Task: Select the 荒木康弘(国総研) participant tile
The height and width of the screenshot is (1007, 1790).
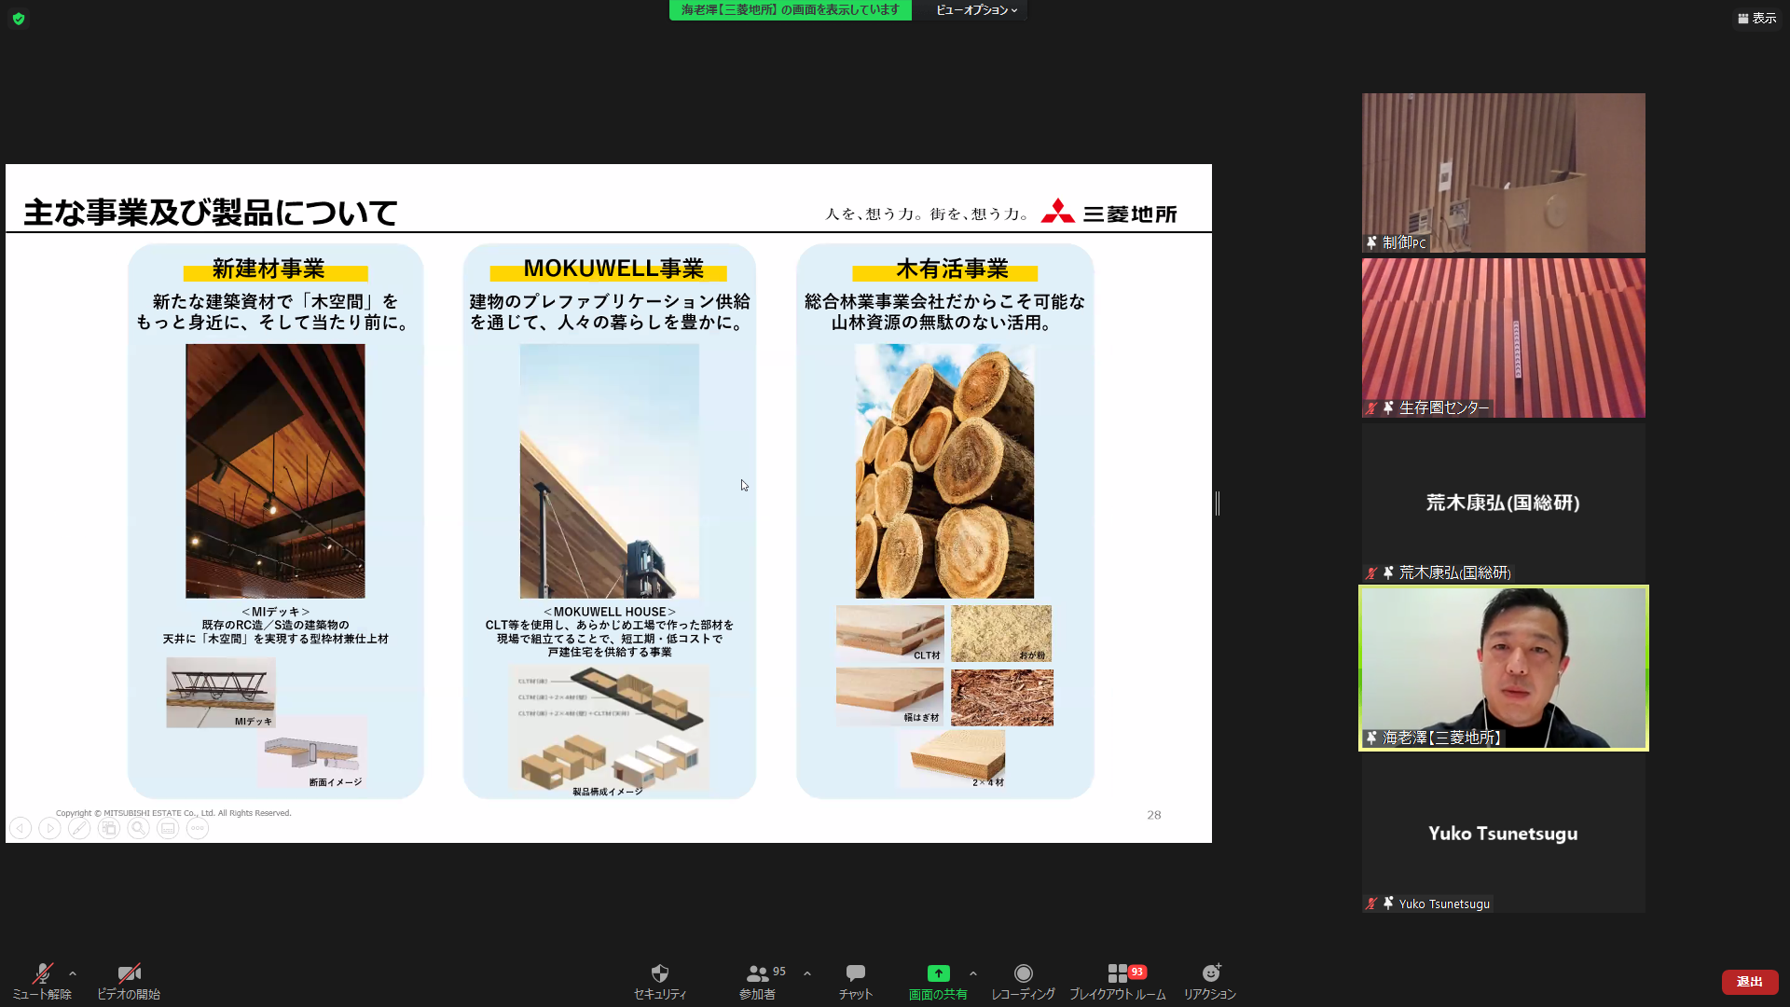Action: tap(1503, 503)
